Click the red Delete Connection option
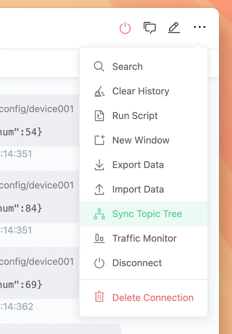Image resolution: width=232 pixels, height=334 pixels. point(153,298)
